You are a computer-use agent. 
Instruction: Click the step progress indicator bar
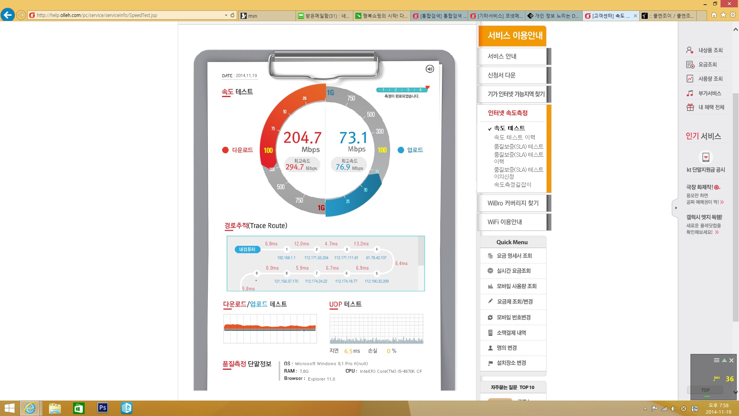coord(401,90)
